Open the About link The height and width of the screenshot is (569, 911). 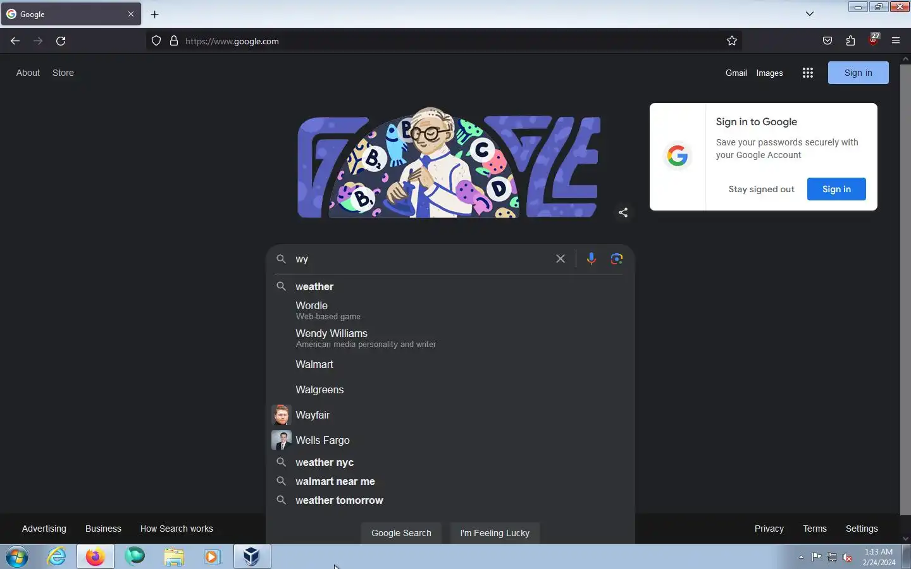click(28, 73)
